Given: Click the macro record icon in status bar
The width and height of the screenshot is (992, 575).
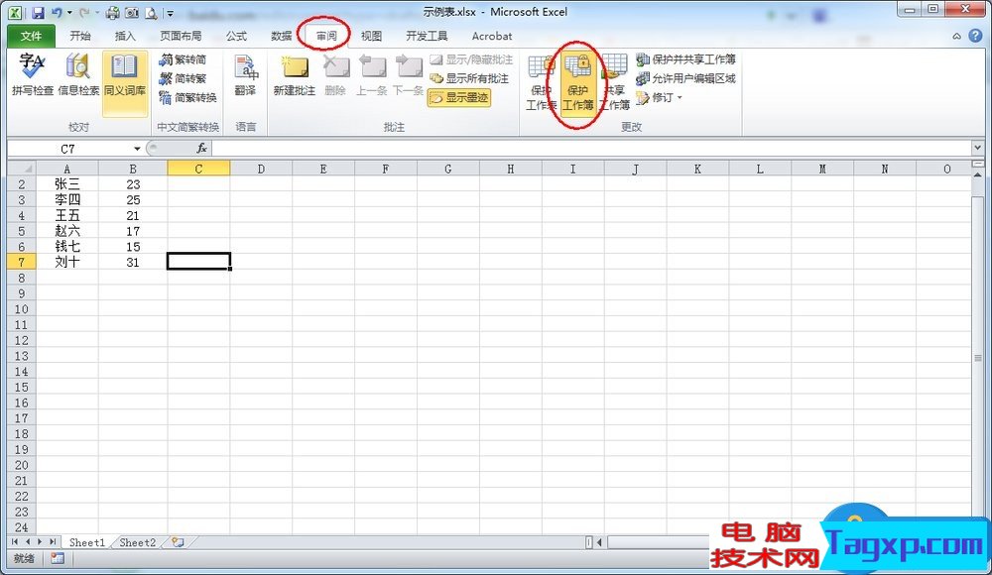Looking at the screenshot, I should point(58,558).
